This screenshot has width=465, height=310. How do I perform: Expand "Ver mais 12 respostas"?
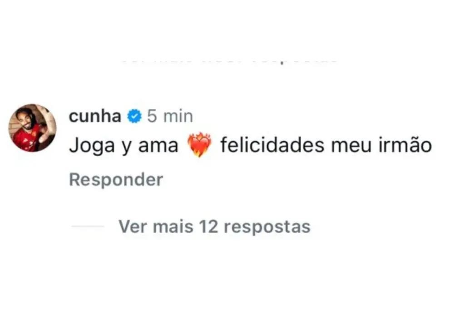tap(214, 226)
